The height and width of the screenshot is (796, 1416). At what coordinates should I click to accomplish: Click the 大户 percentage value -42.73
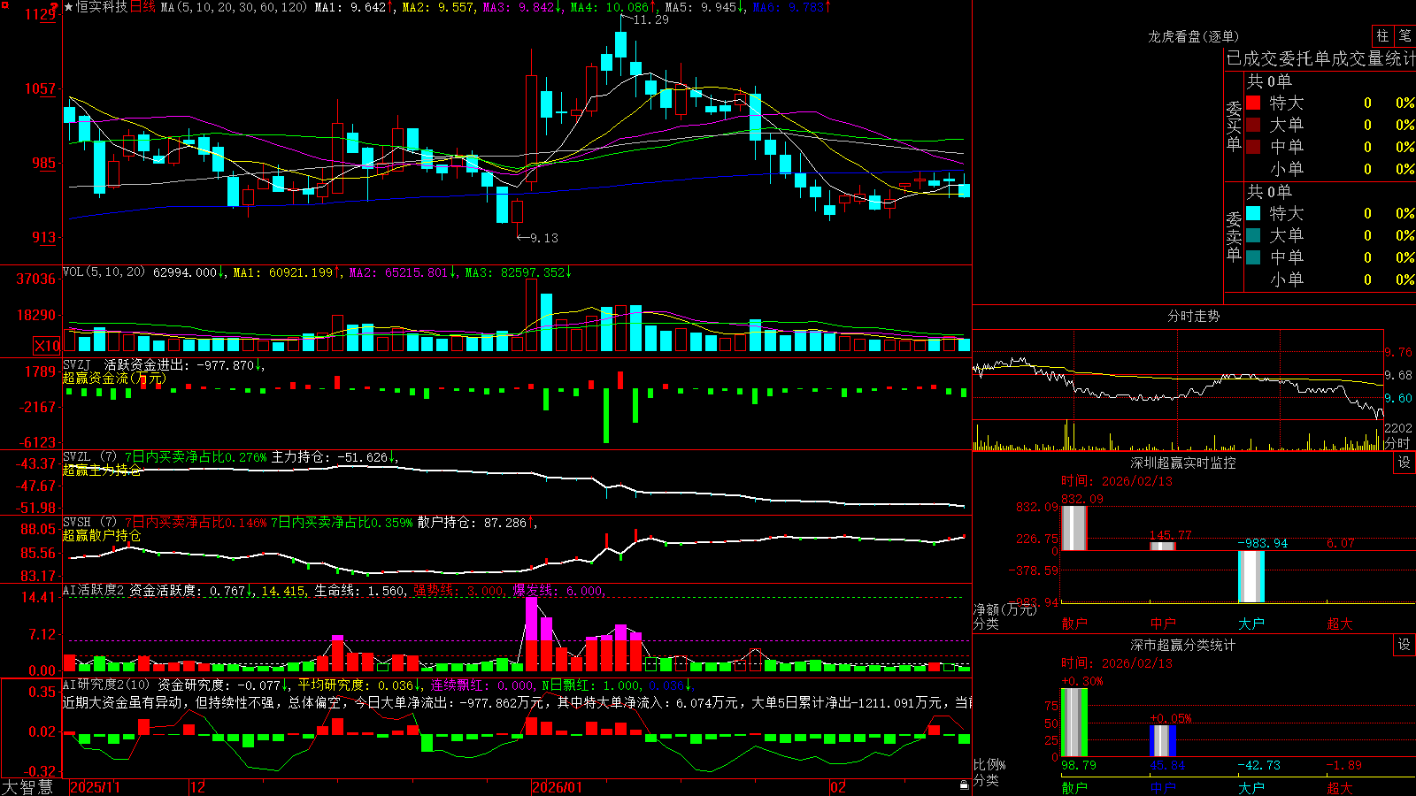[x=1258, y=765]
